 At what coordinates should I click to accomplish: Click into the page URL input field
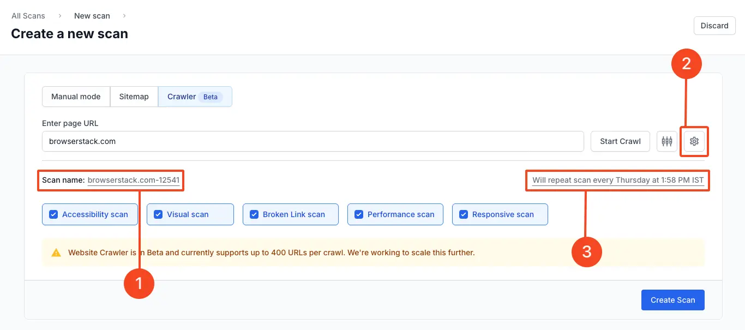tap(313, 141)
